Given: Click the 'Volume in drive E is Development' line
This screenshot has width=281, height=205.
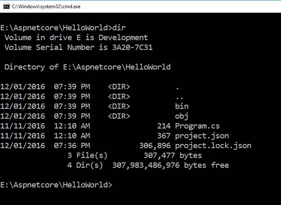Looking at the screenshot, I should click(x=76, y=37).
